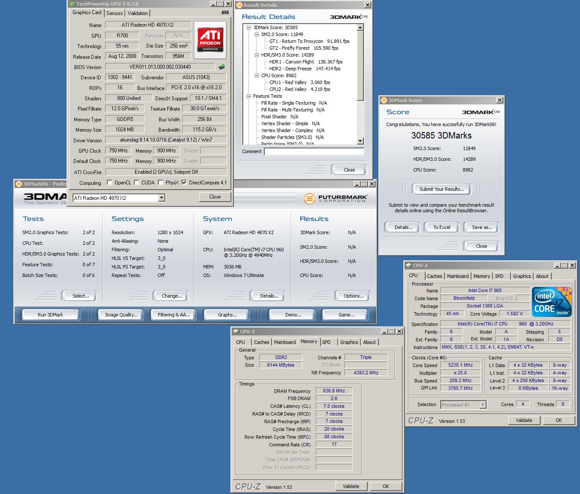Click the CPU-Z CPU window title icon

[x=408, y=265]
